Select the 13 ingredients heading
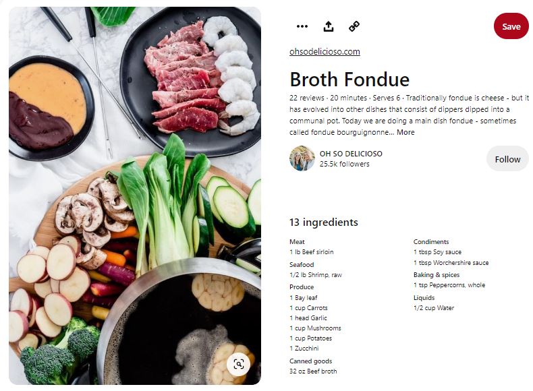The image size is (533, 391). click(324, 222)
